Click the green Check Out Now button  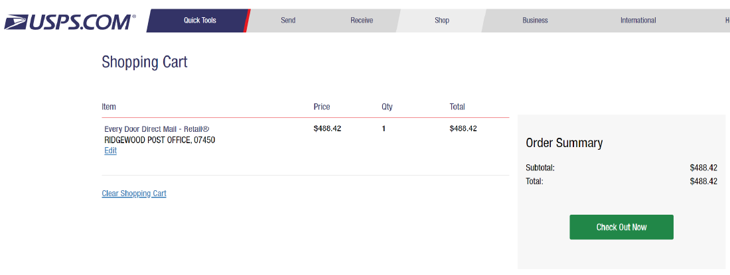[x=622, y=227]
